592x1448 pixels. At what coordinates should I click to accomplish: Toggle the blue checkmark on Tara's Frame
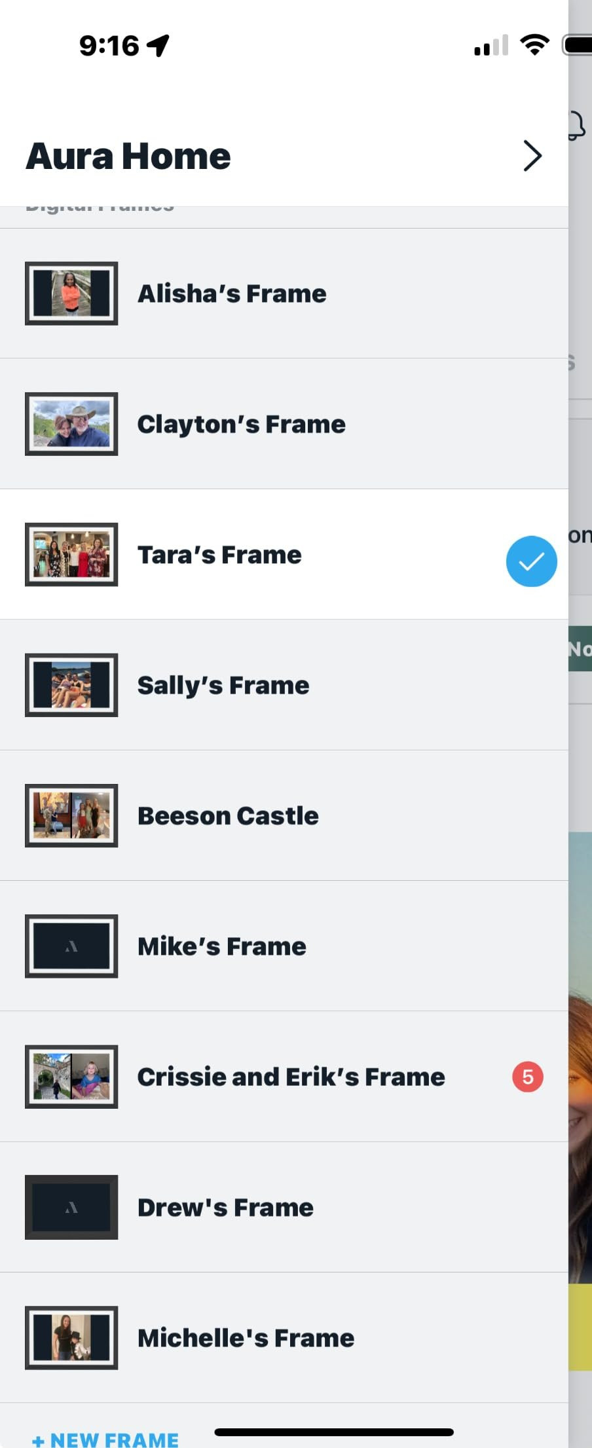coord(531,561)
